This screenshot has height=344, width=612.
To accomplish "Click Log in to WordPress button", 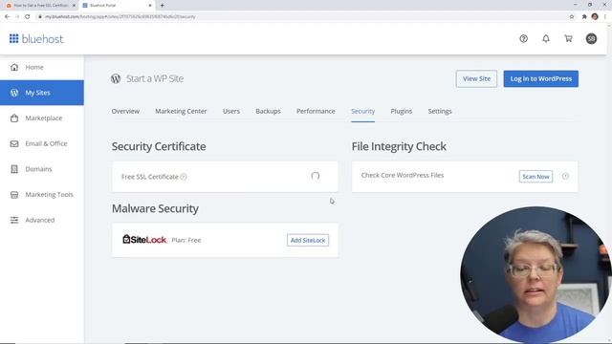I will tap(541, 78).
